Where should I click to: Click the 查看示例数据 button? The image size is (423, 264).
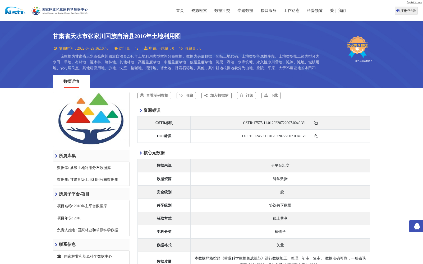(x=154, y=96)
